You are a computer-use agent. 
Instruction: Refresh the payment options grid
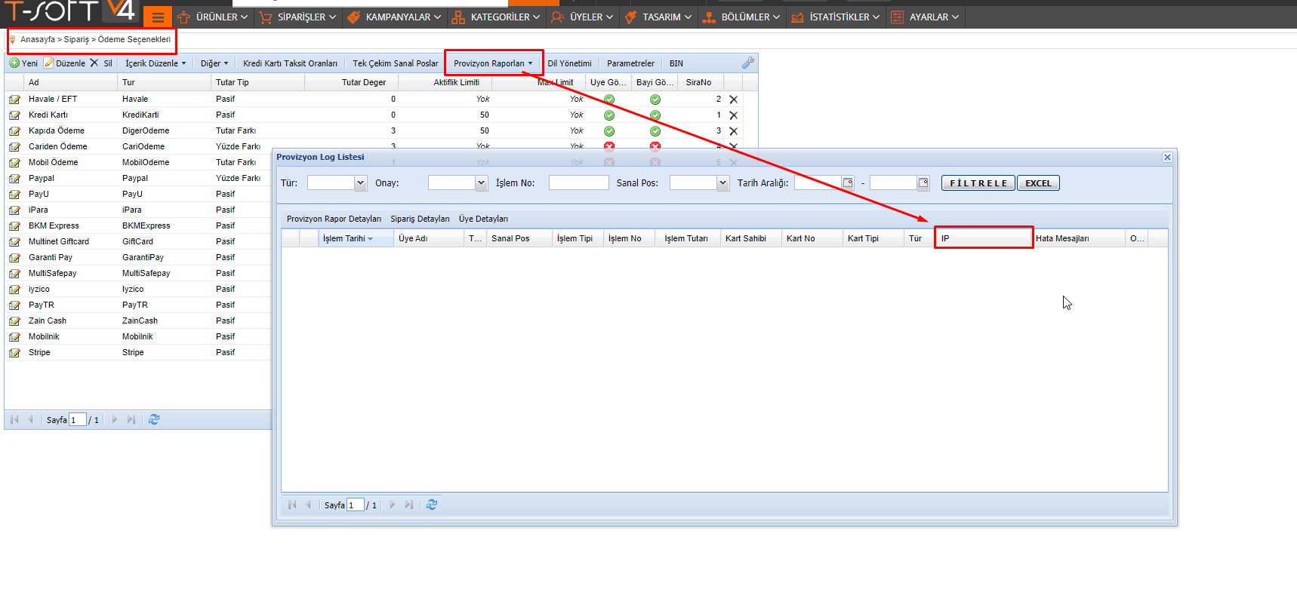click(154, 419)
